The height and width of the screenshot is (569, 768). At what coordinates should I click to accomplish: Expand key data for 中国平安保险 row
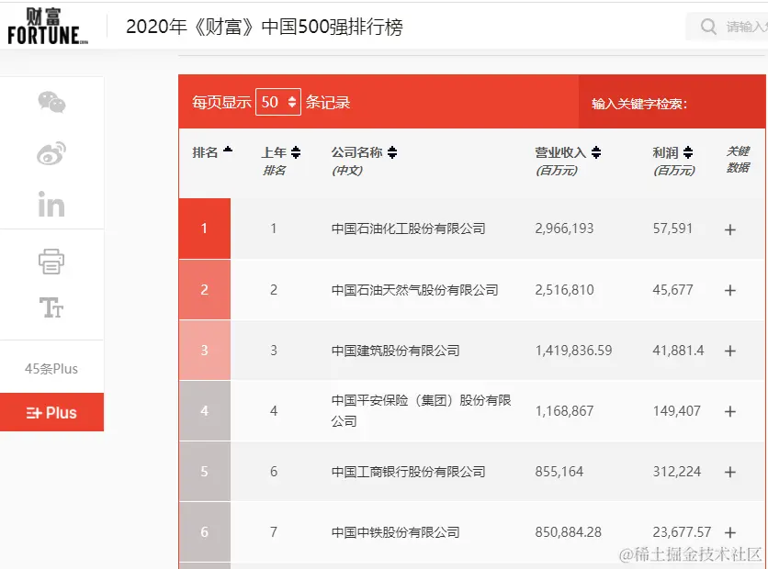tap(730, 411)
